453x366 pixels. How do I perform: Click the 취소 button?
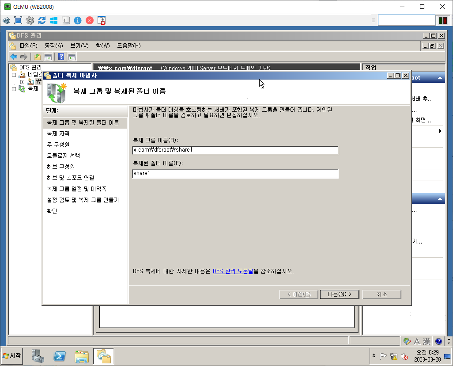(381, 294)
